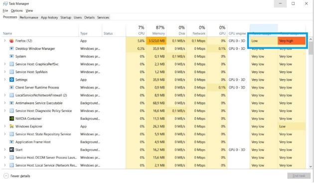The width and height of the screenshot is (314, 183).
Task: Click the End task button
Action: (x=299, y=176)
